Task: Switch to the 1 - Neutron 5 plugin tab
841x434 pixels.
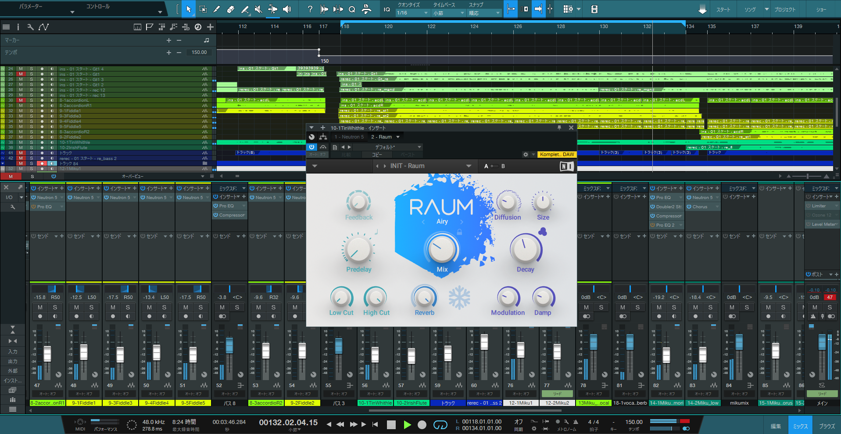Action: tap(349, 137)
